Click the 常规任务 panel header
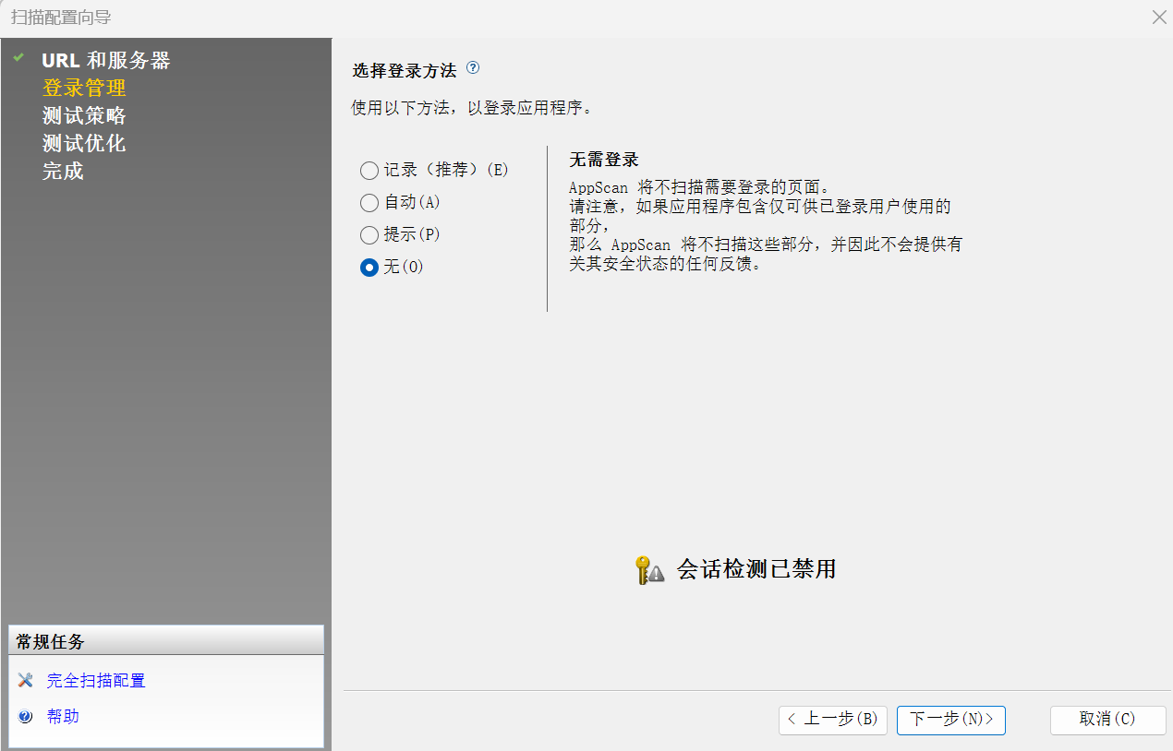The image size is (1173, 751). pos(166,641)
